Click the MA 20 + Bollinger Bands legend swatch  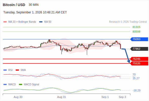pos(5,22)
